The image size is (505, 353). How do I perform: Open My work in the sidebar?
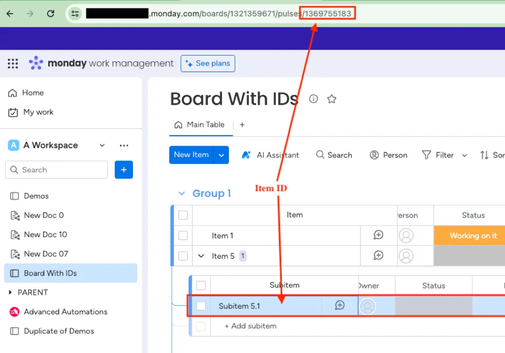click(x=31, y=112)
